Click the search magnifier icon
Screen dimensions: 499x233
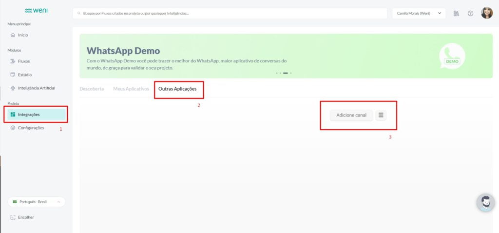pos(79,13)
